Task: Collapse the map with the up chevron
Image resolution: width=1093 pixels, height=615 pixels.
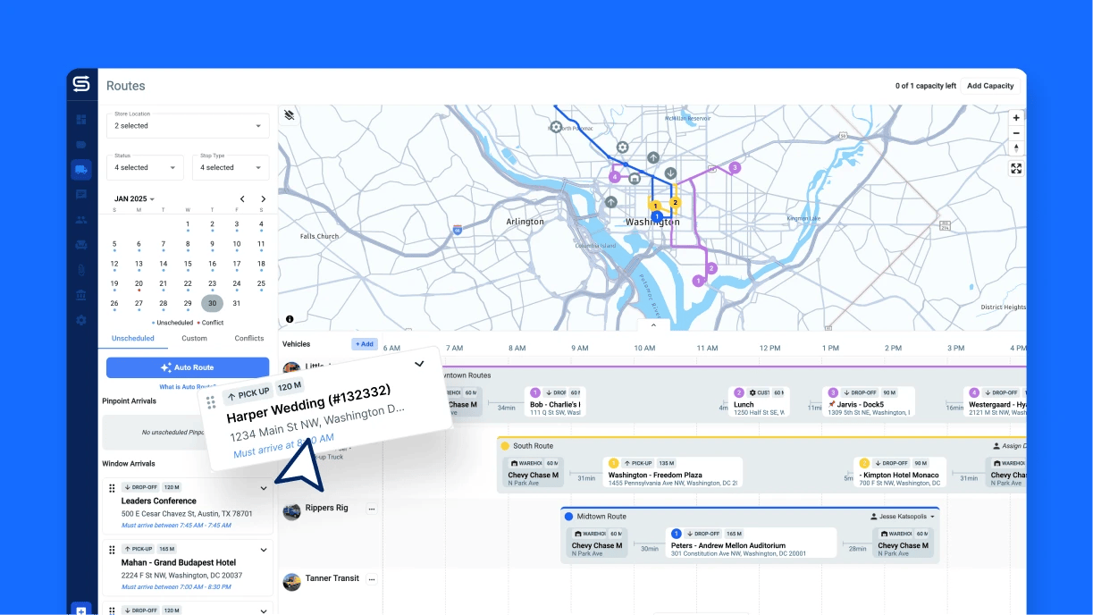Action: 653,325
